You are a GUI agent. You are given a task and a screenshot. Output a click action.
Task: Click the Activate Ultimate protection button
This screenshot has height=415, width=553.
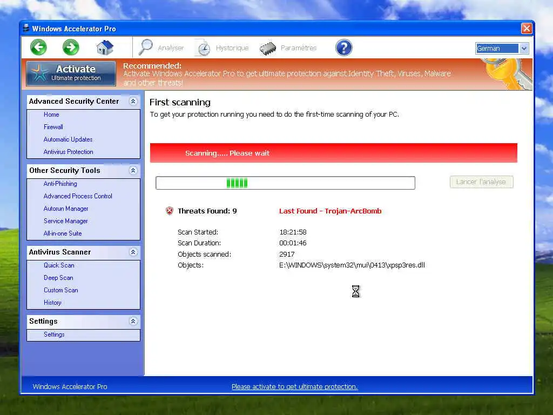71,73
